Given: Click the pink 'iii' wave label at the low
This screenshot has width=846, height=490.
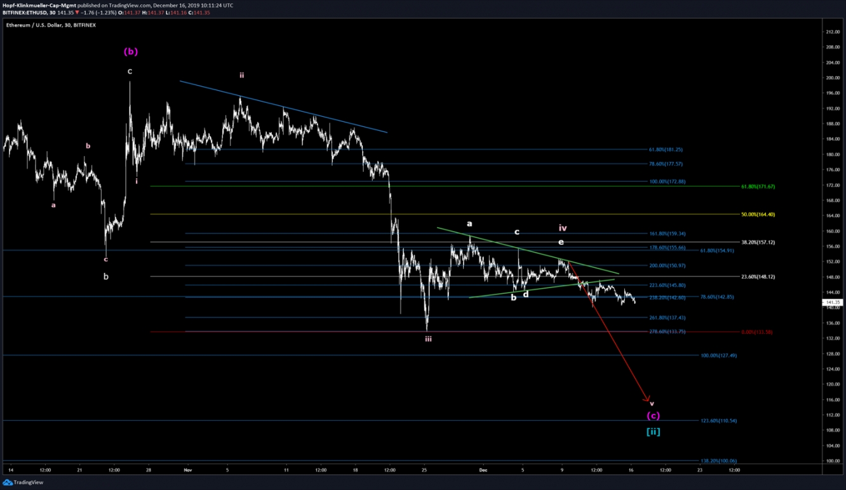Looking at the screenshot, I should tap(428, 339).
